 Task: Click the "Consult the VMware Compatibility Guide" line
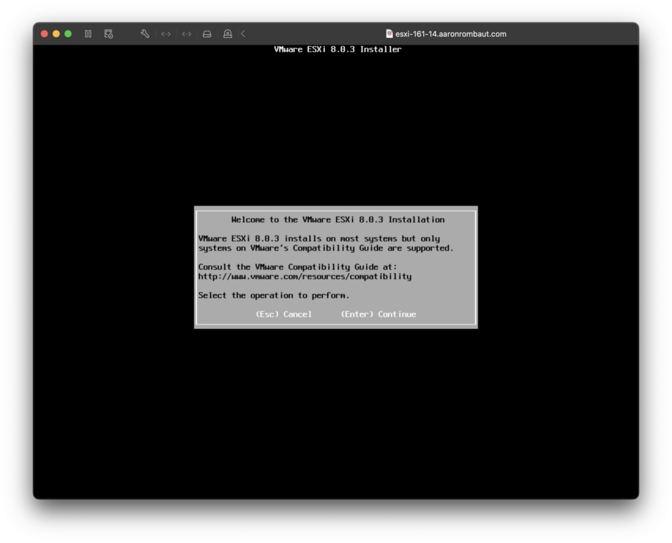click(x=297, y=267)
